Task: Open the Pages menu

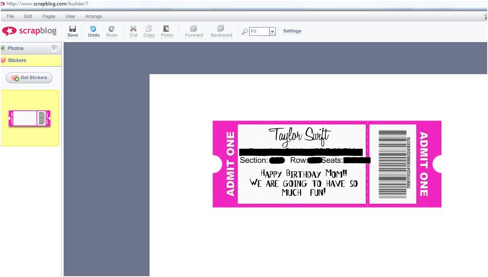Action: point(49,16)
